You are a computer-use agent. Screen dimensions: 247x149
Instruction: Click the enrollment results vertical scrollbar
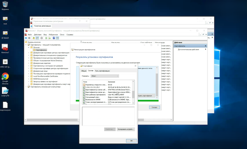(157, 83)
